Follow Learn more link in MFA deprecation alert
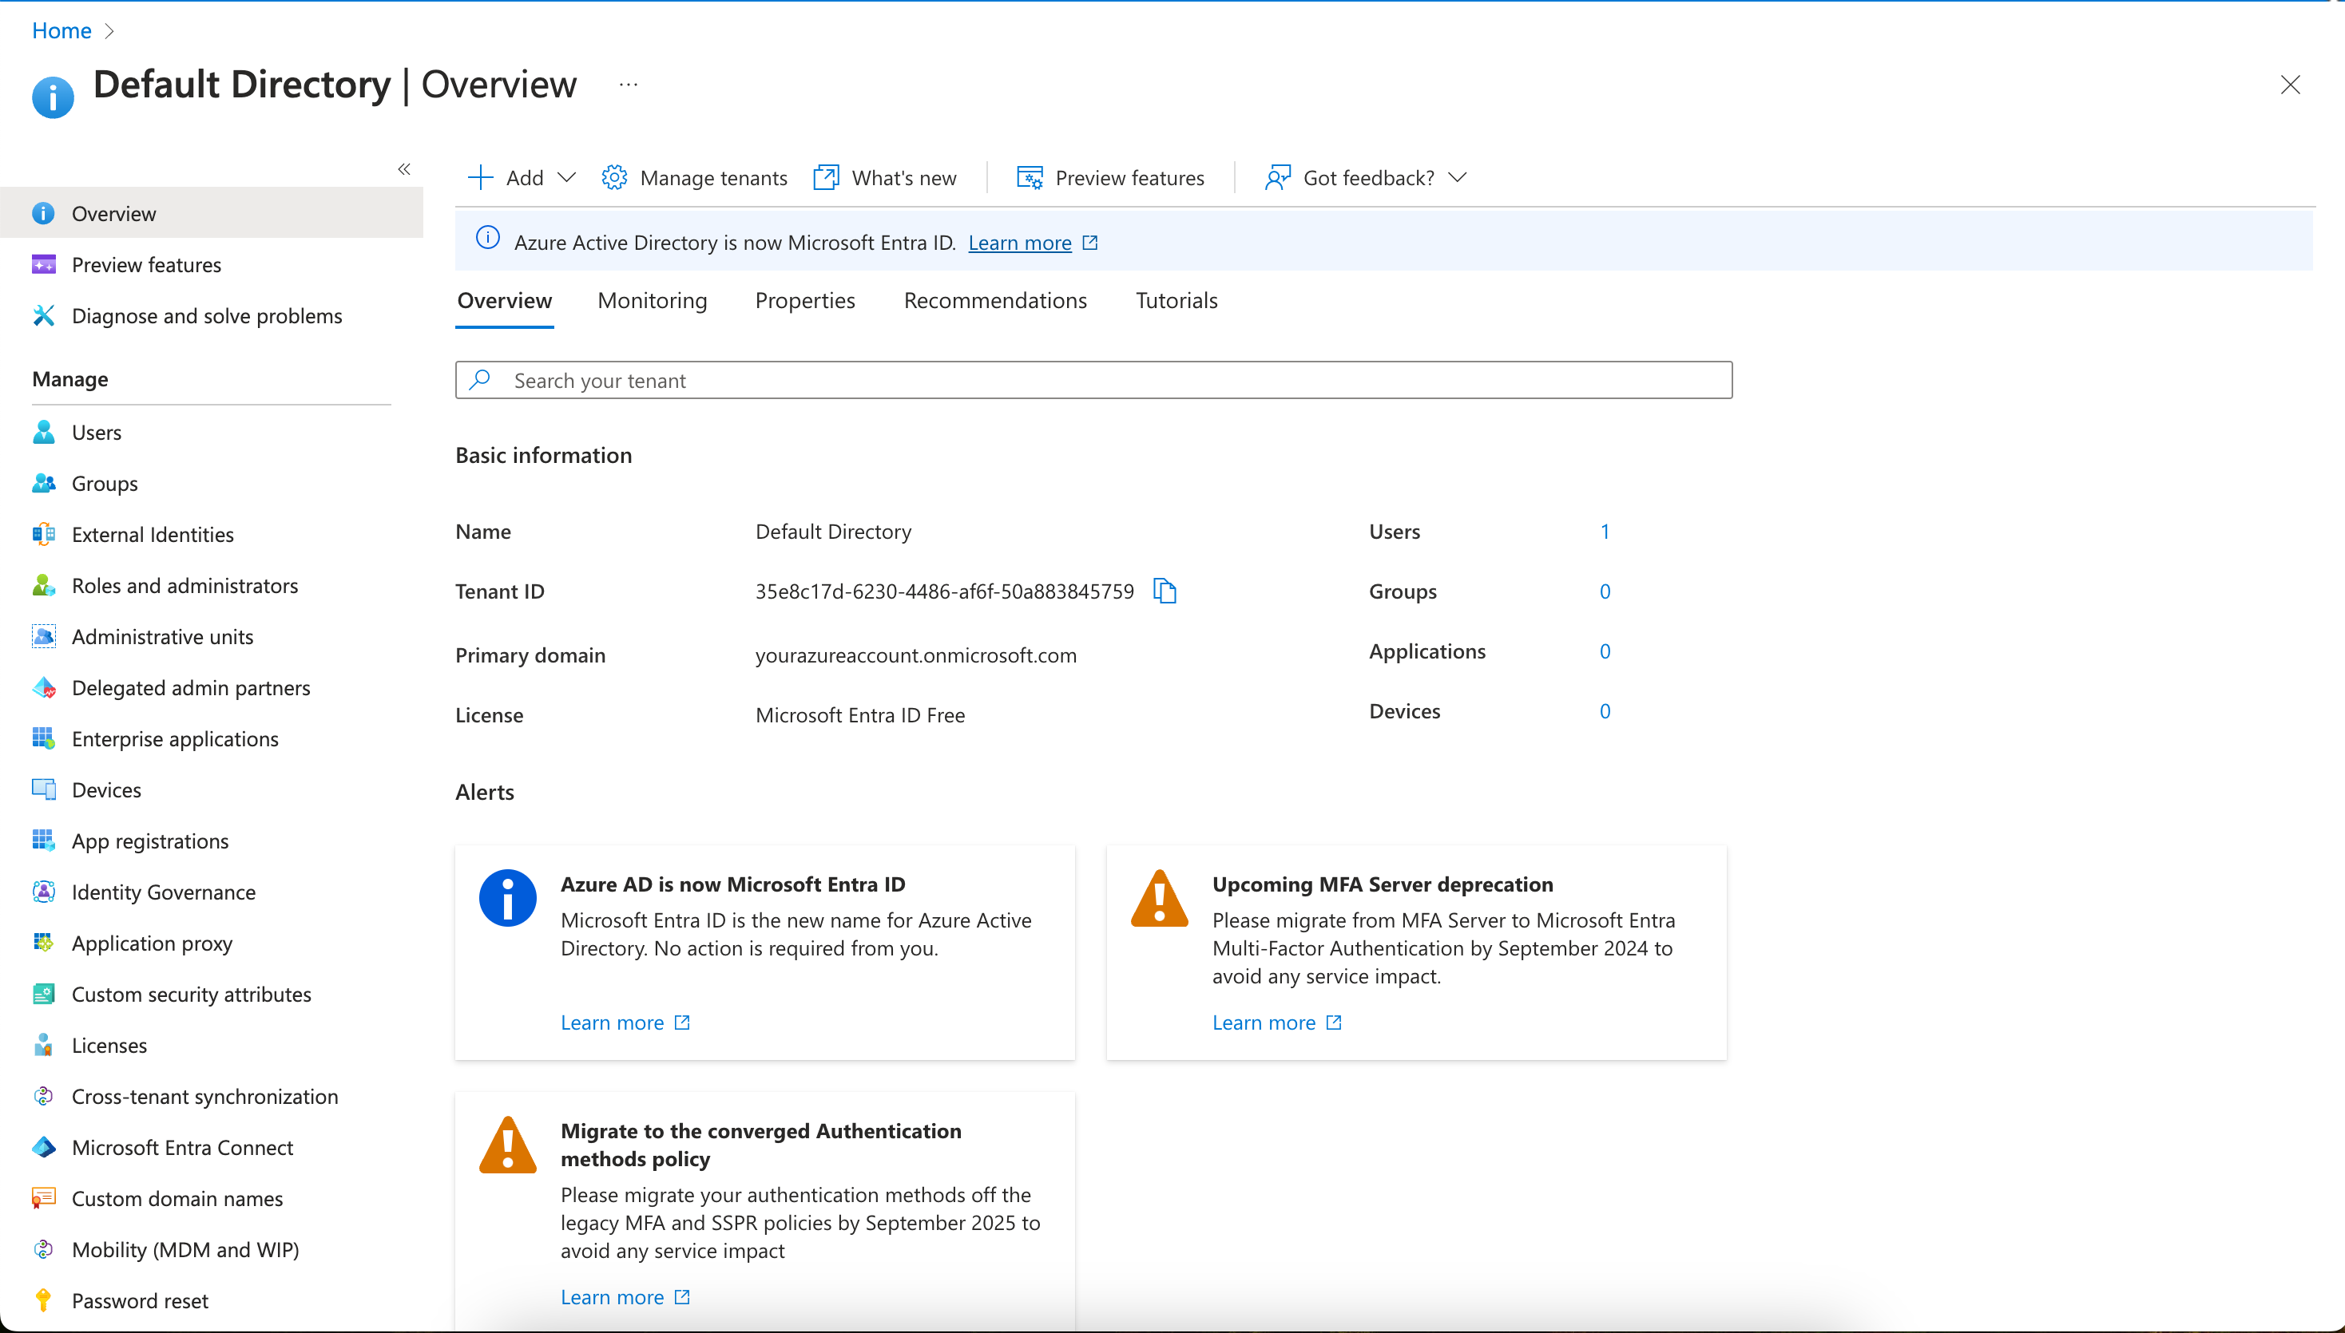2345x1333 pixels. click(x=1264, y=1022)
